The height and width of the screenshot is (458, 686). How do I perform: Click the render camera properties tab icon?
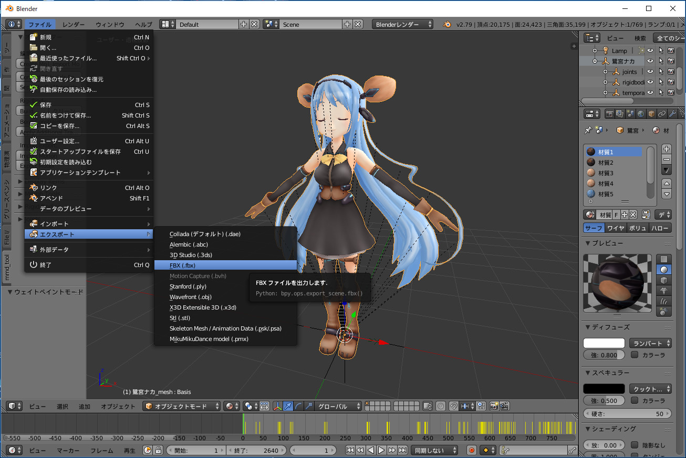610,114
